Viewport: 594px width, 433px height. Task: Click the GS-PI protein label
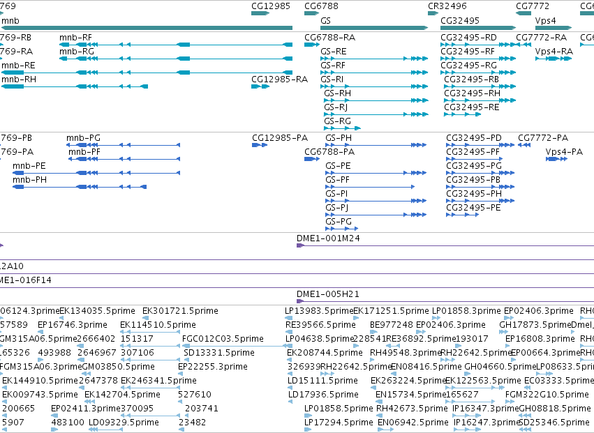336,194
